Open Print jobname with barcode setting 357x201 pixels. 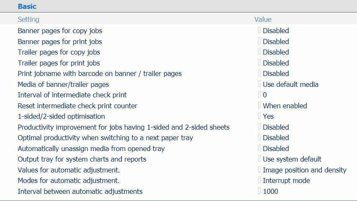coord(100,73)
